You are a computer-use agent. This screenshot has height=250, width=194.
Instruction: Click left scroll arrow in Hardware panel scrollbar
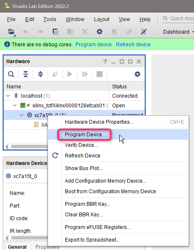pos(7,147)
